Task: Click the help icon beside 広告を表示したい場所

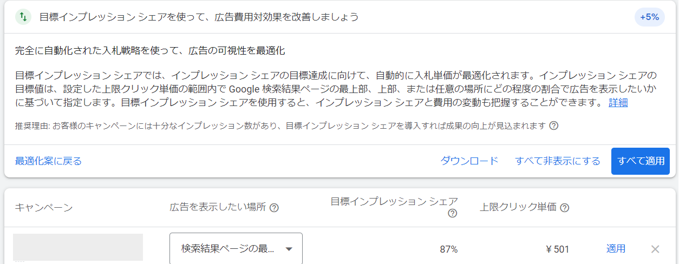Action: 274,208
